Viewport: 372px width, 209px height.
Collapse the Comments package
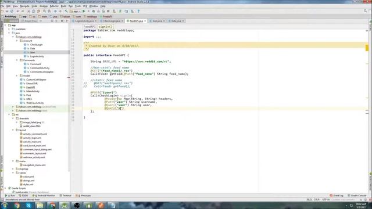click(17, 60)
